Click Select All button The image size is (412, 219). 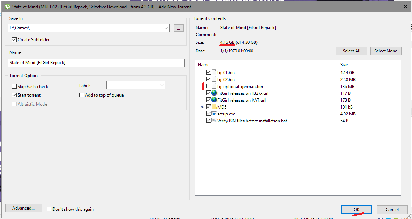coord(351,51)
